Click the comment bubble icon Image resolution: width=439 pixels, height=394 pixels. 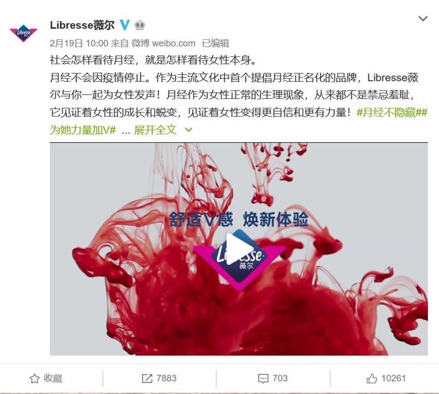tap(263, 379)
